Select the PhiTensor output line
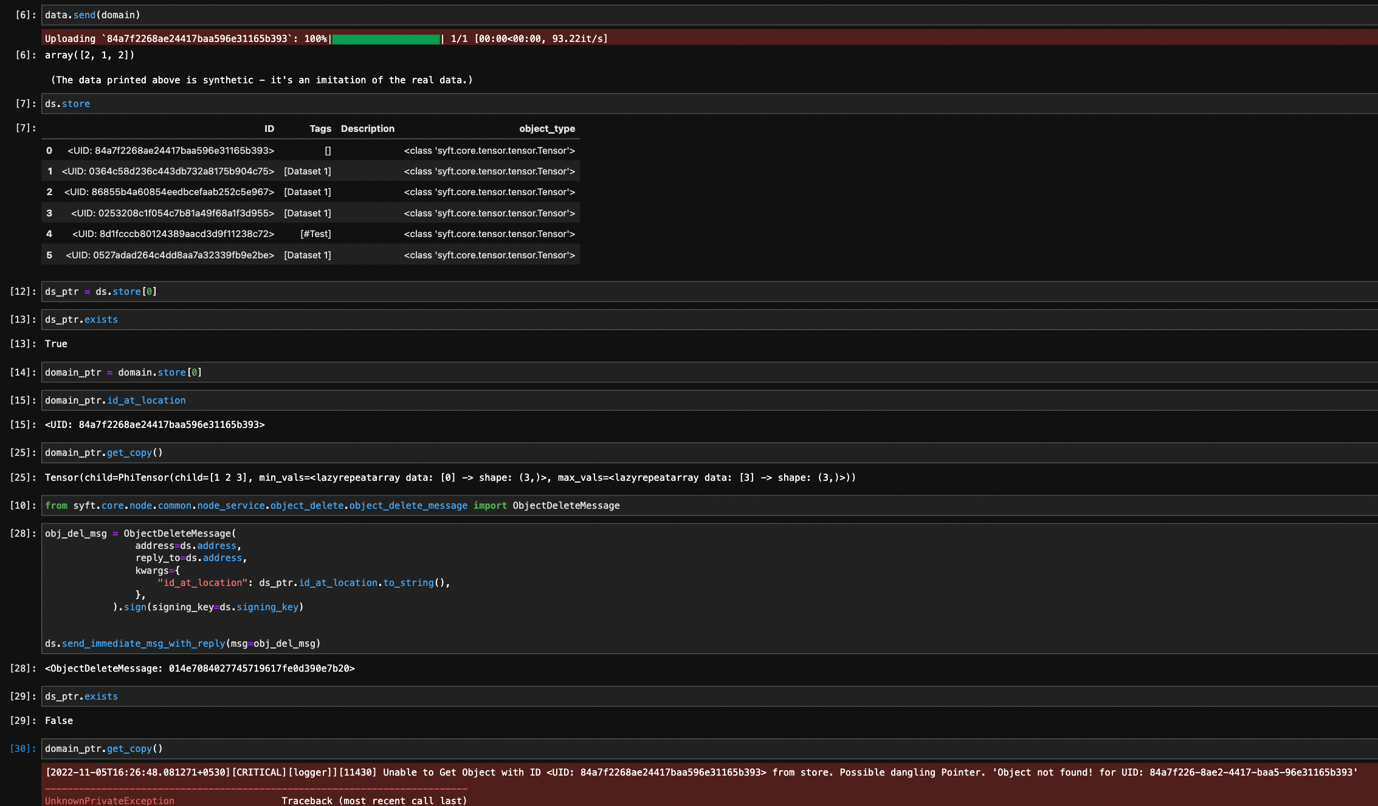This screenshot has height=806, width=1378. (450, 477)
